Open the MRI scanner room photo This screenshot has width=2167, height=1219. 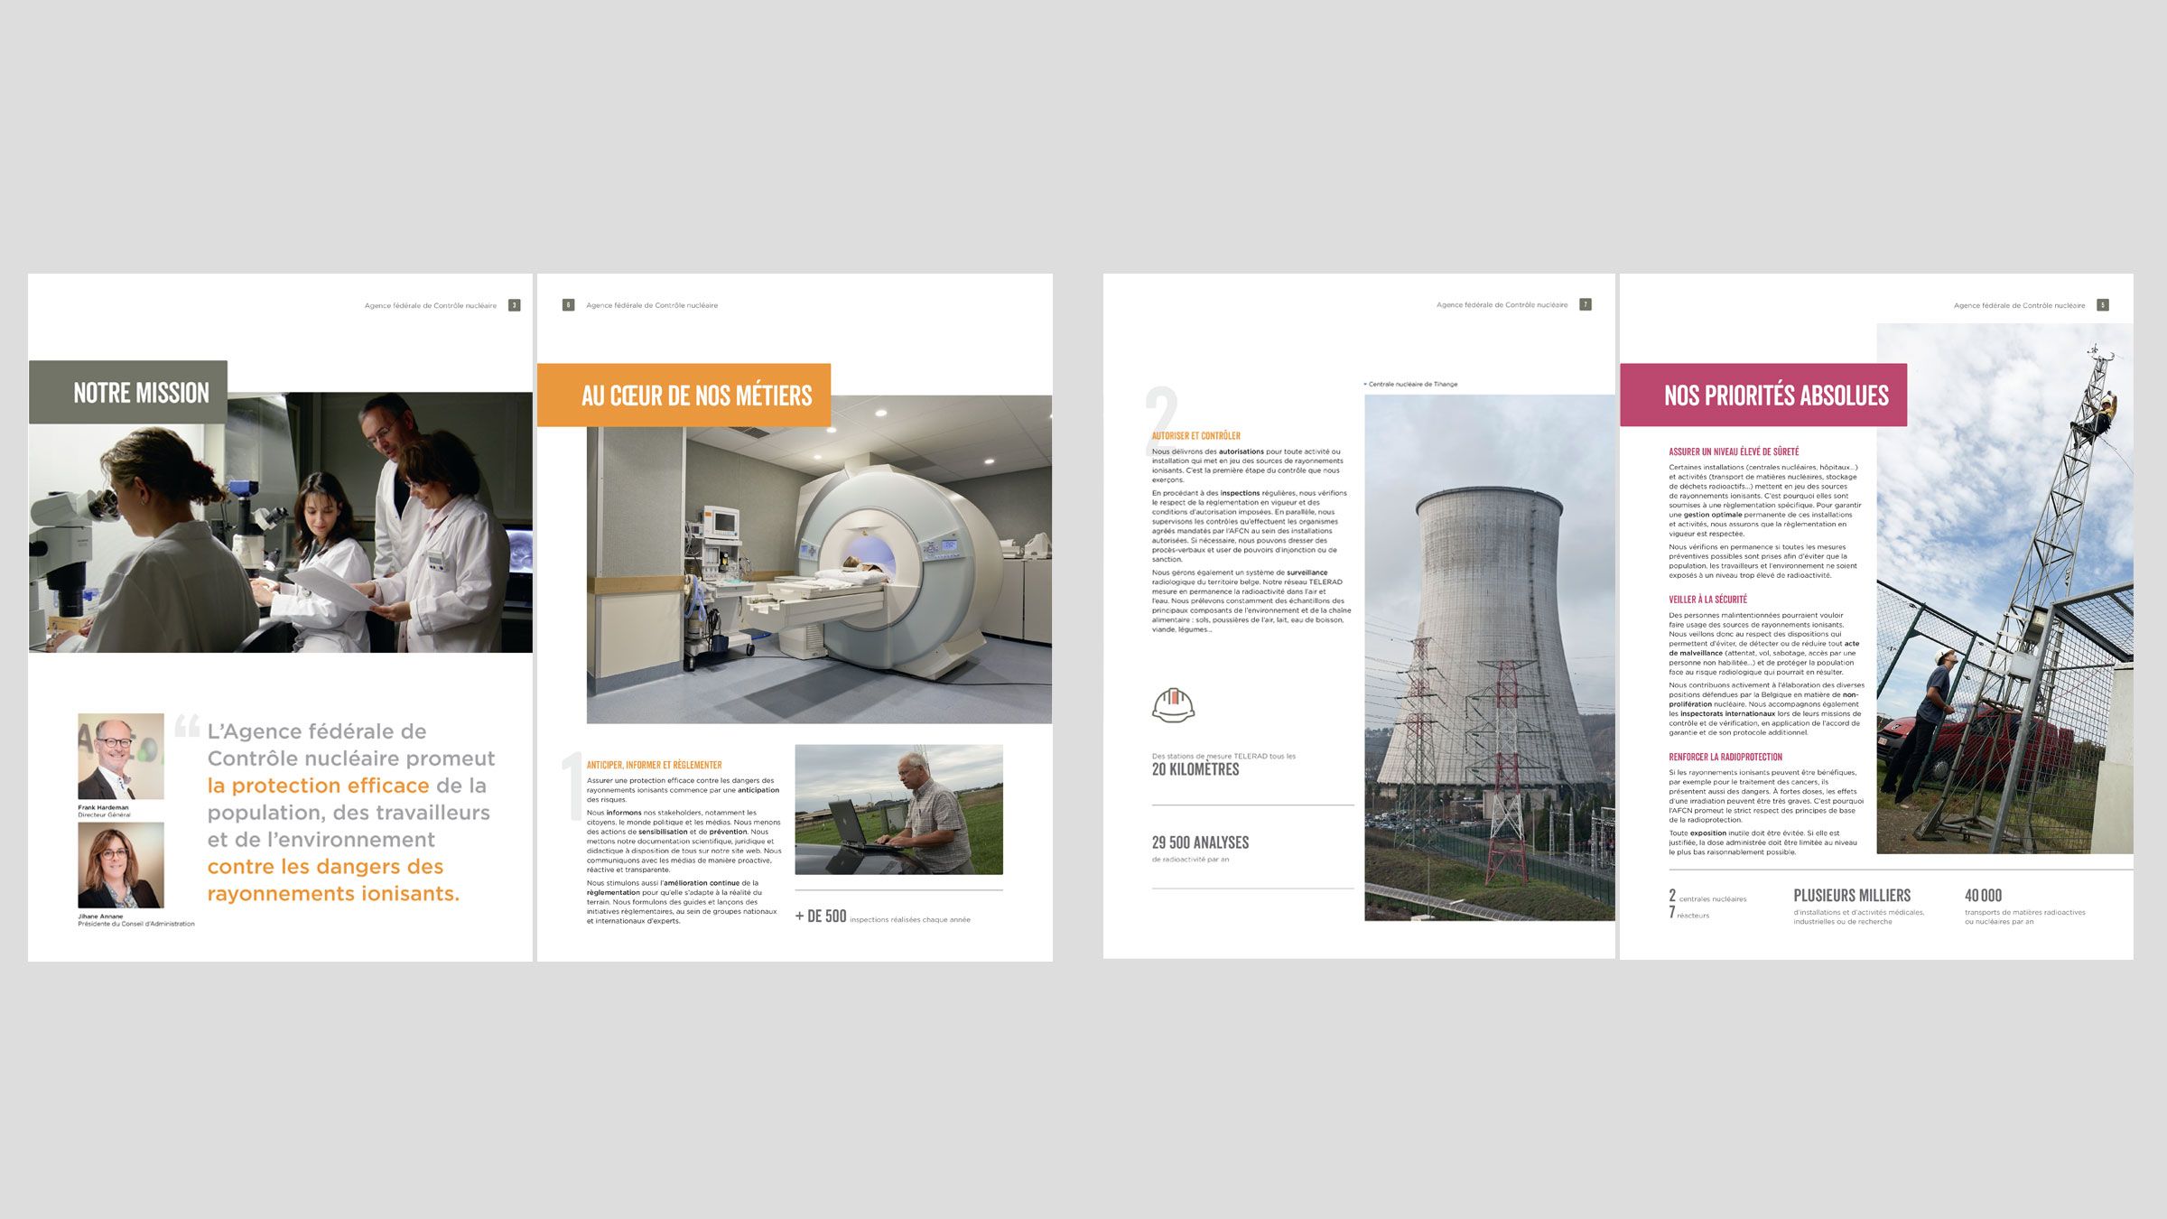819,559
